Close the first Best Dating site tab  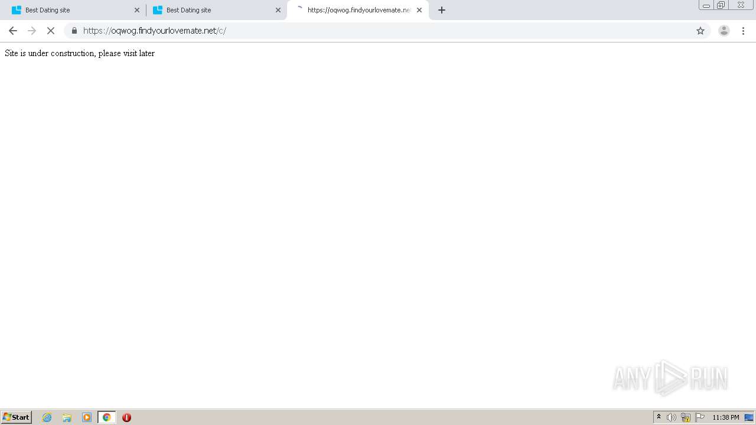click(137, 10)
